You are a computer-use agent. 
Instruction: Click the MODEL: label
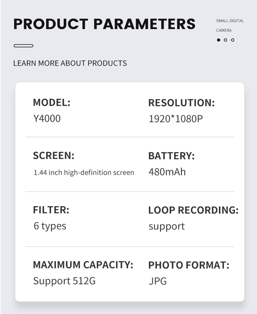click(51, 103)
